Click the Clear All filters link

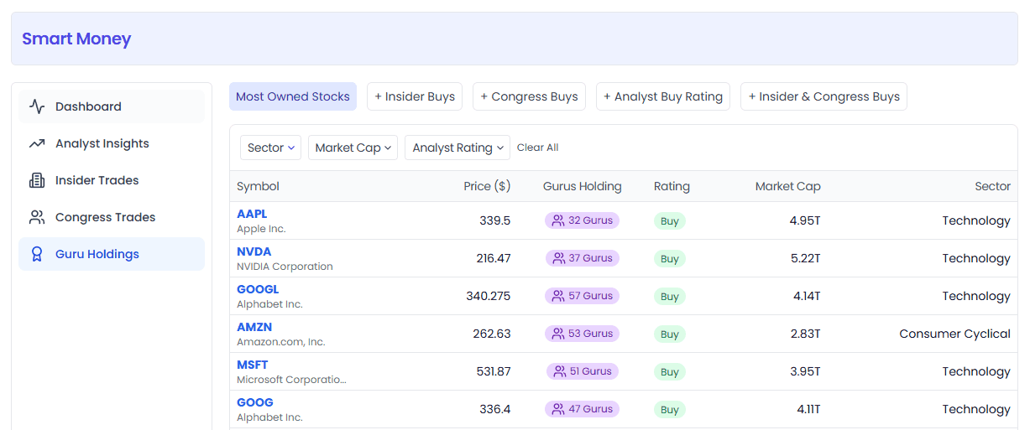pyautogui.click(x=537, y=148)
